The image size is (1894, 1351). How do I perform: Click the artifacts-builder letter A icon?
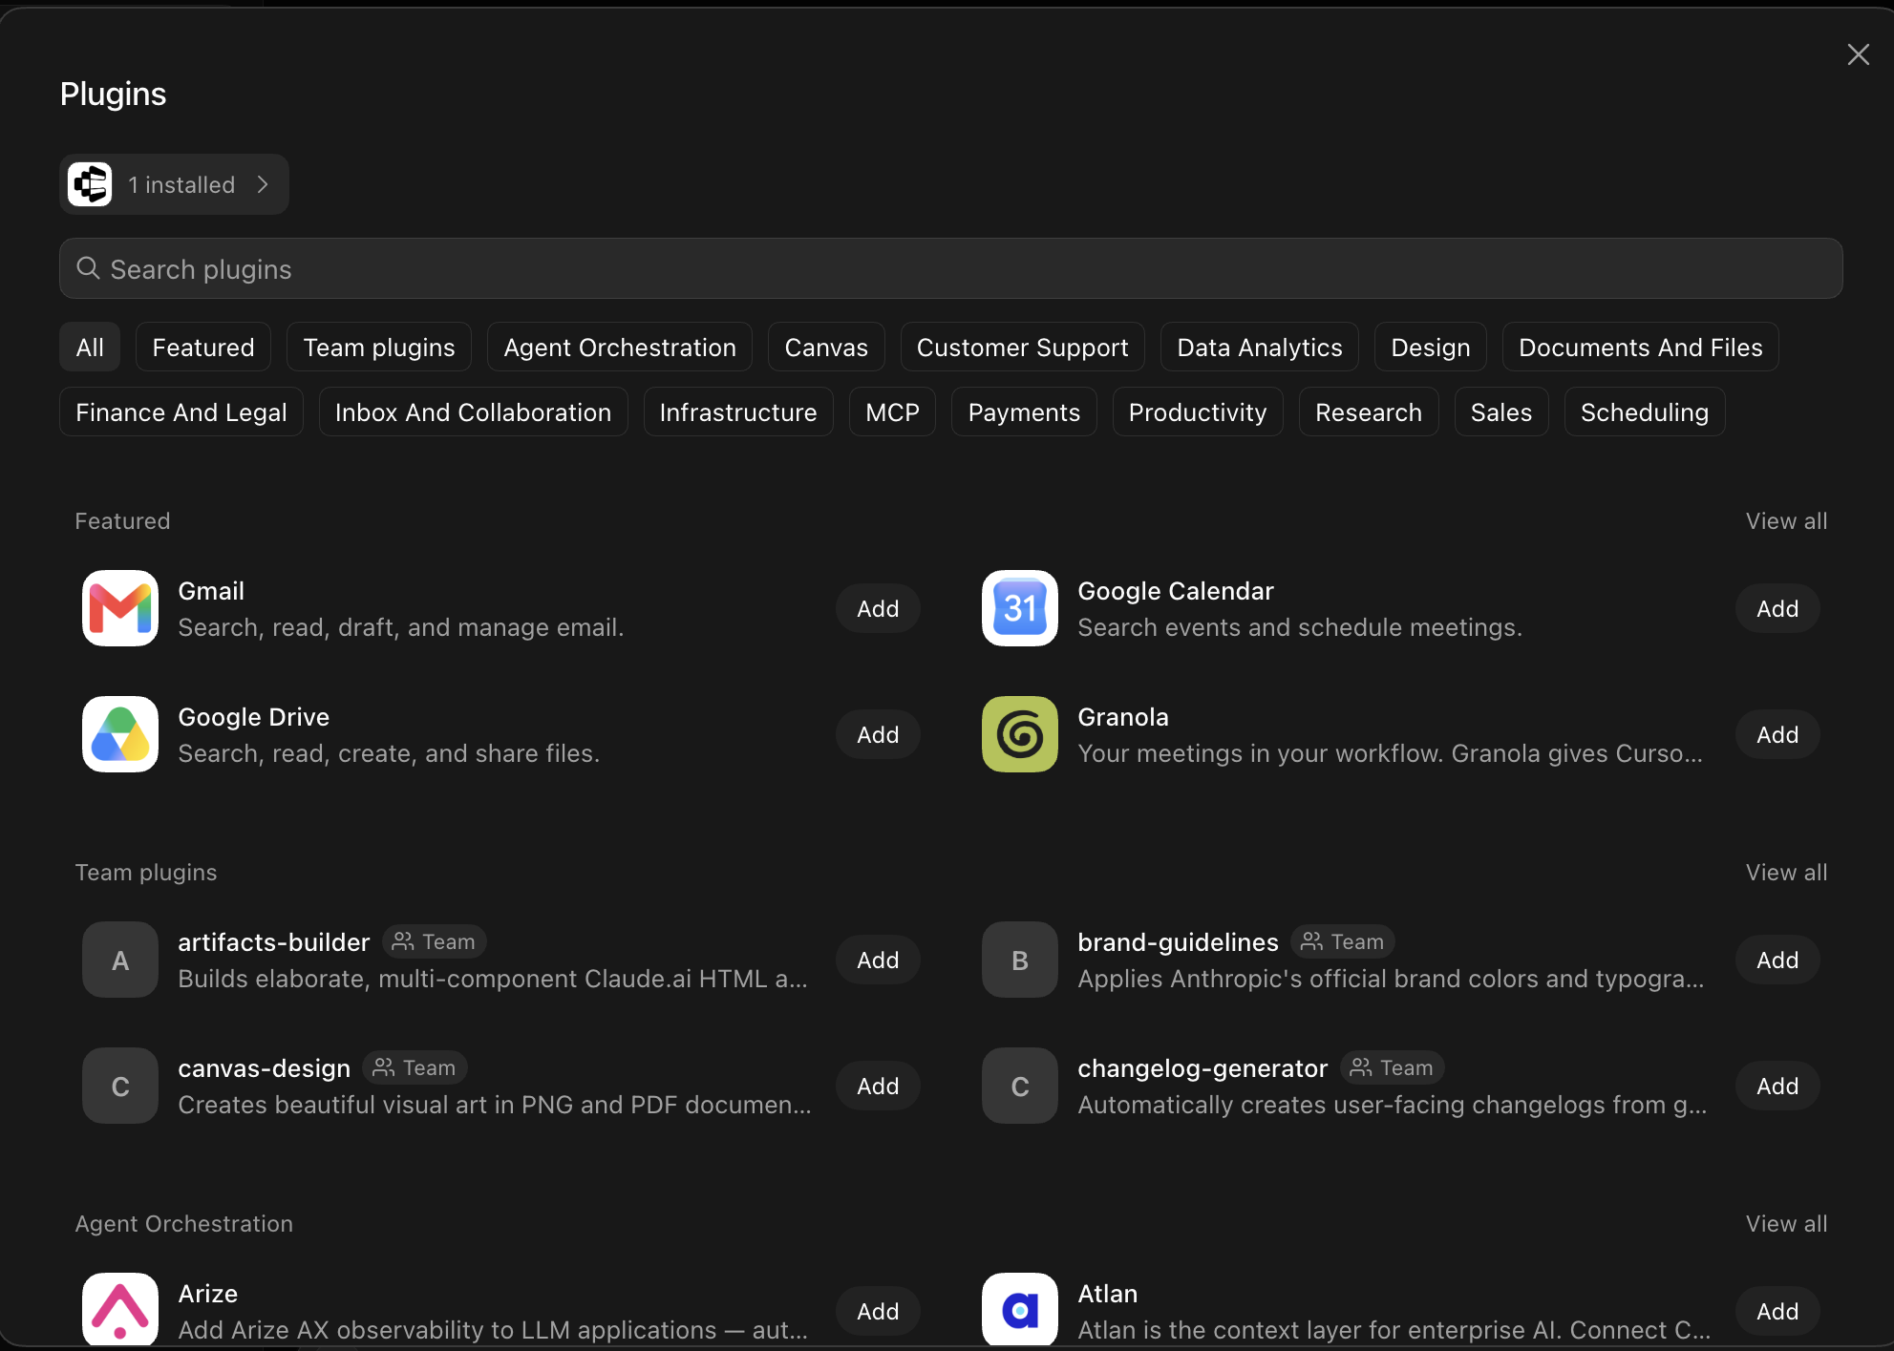pos(120,960)
